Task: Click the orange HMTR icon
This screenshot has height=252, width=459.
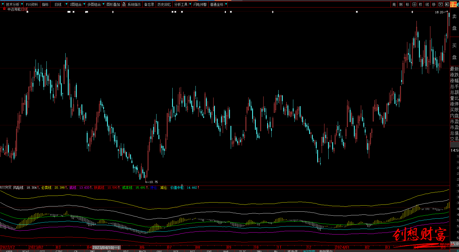Action: coord(453,4)
